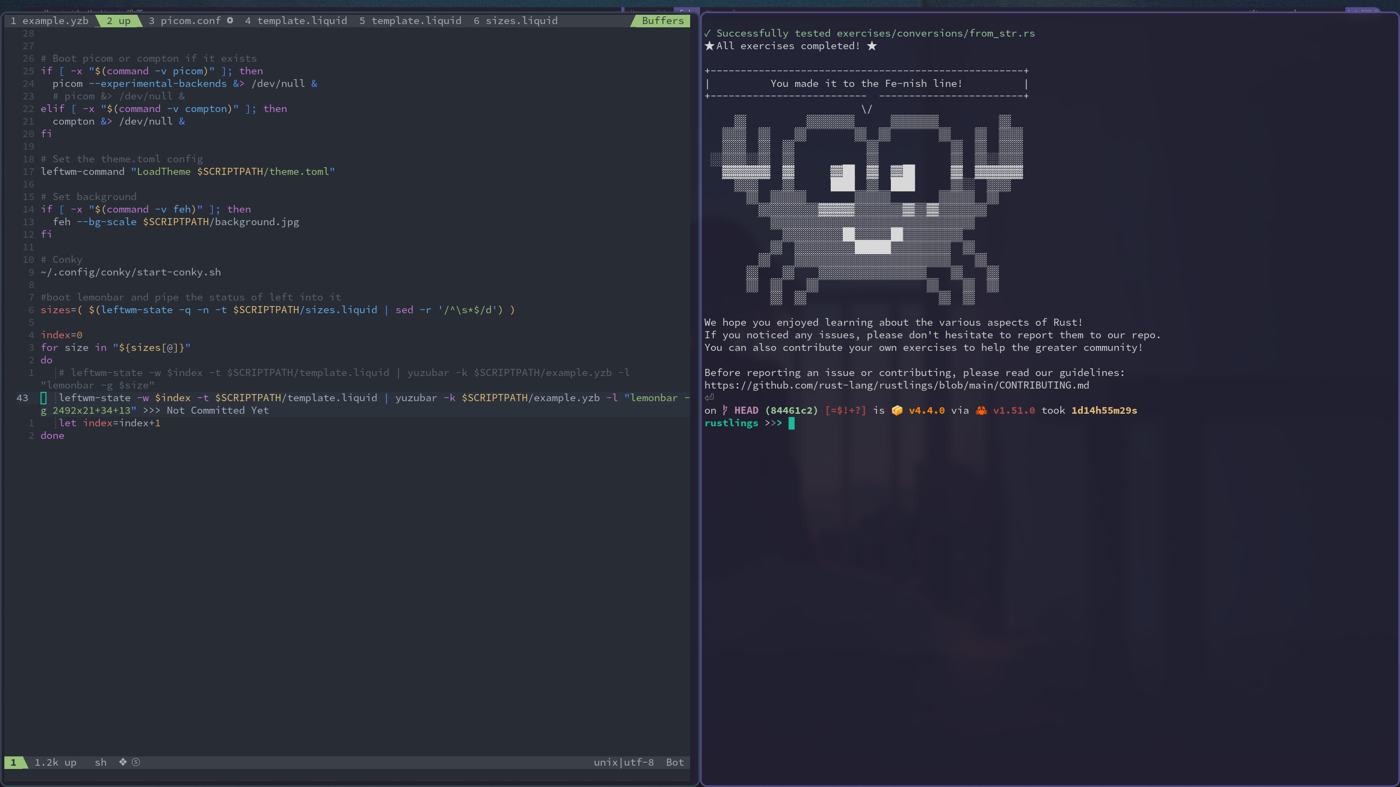Click the gear icon on the picom.conf tab
This screenshot has height=787, width=1400.
230,20
